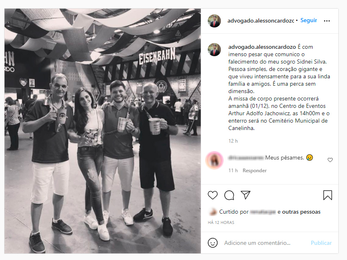Like the post with heart icon

coord(213,195)
